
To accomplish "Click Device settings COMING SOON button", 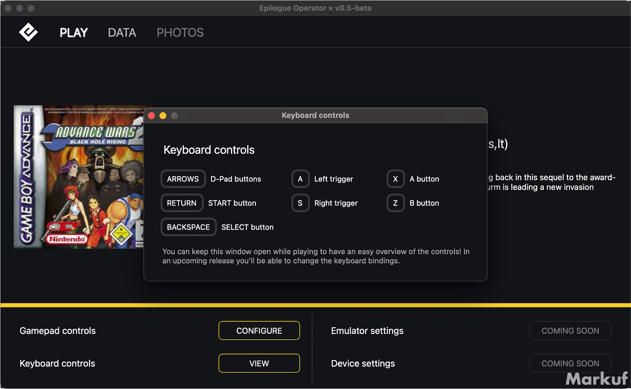I will coord(570,363).
